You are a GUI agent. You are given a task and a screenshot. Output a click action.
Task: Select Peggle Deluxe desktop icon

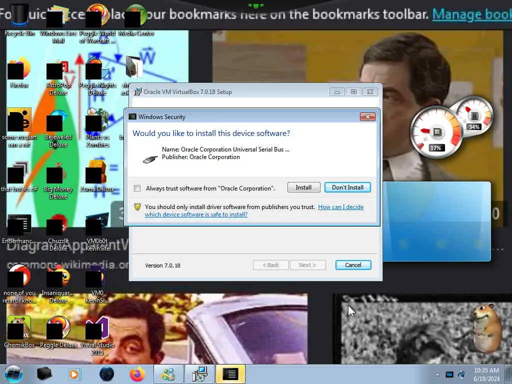58,332
